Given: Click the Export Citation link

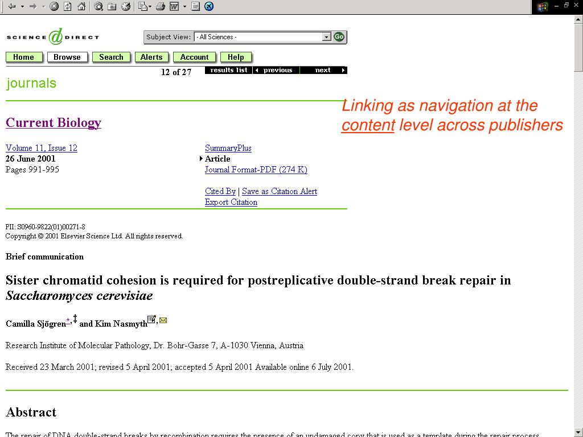Looking at the screenshot, I should click(231, 202).
